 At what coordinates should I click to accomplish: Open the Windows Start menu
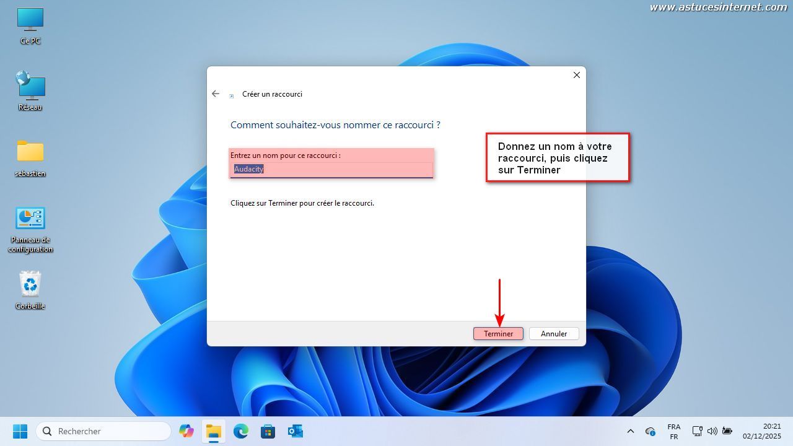[20, 431]
